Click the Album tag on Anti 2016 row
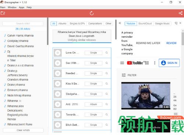184x135 pixels. 93,104
